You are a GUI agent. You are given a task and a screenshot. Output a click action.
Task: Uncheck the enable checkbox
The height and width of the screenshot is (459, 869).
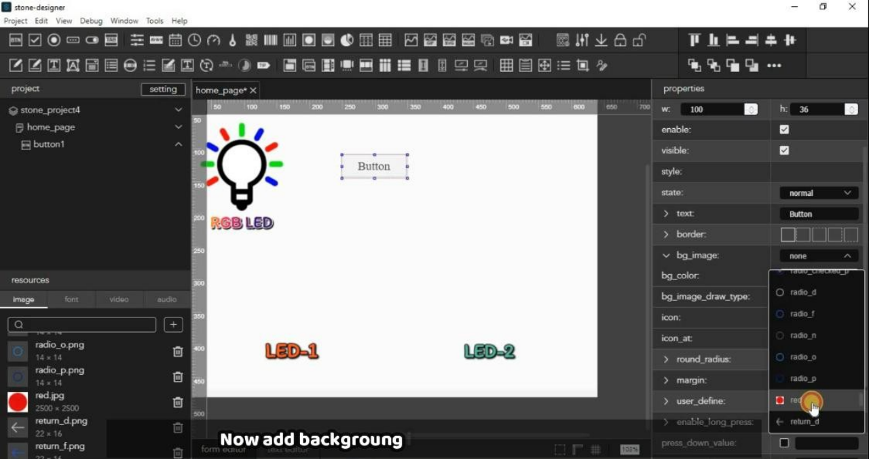[x=784, y=129]
